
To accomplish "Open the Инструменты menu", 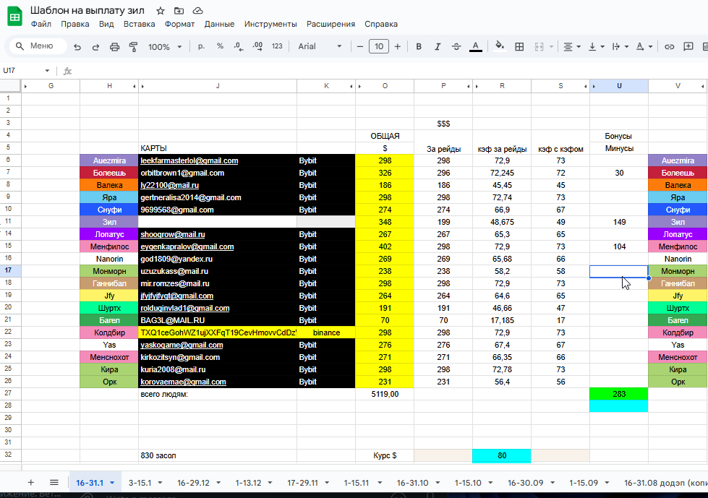I will point(270,25).
